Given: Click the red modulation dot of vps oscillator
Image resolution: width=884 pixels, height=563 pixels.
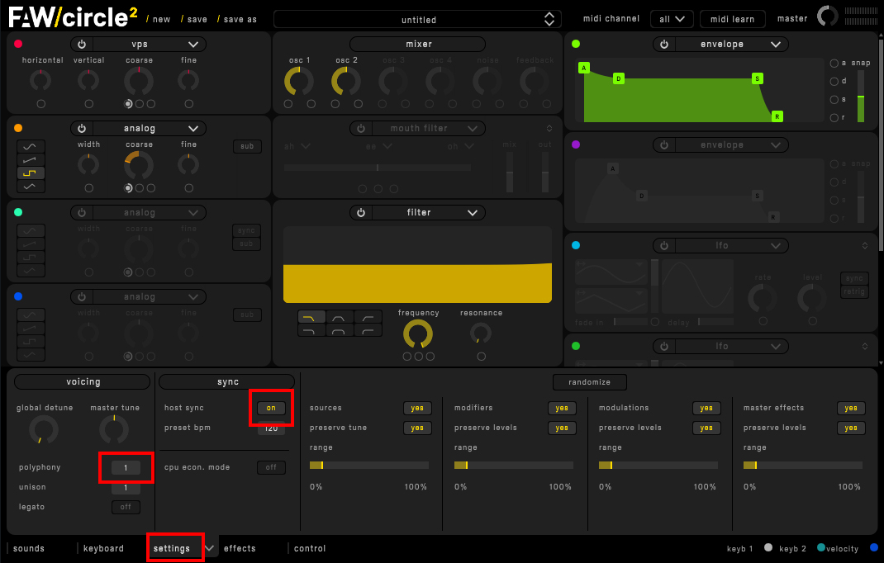Looking at the screenshot, I should pos(18,44).
